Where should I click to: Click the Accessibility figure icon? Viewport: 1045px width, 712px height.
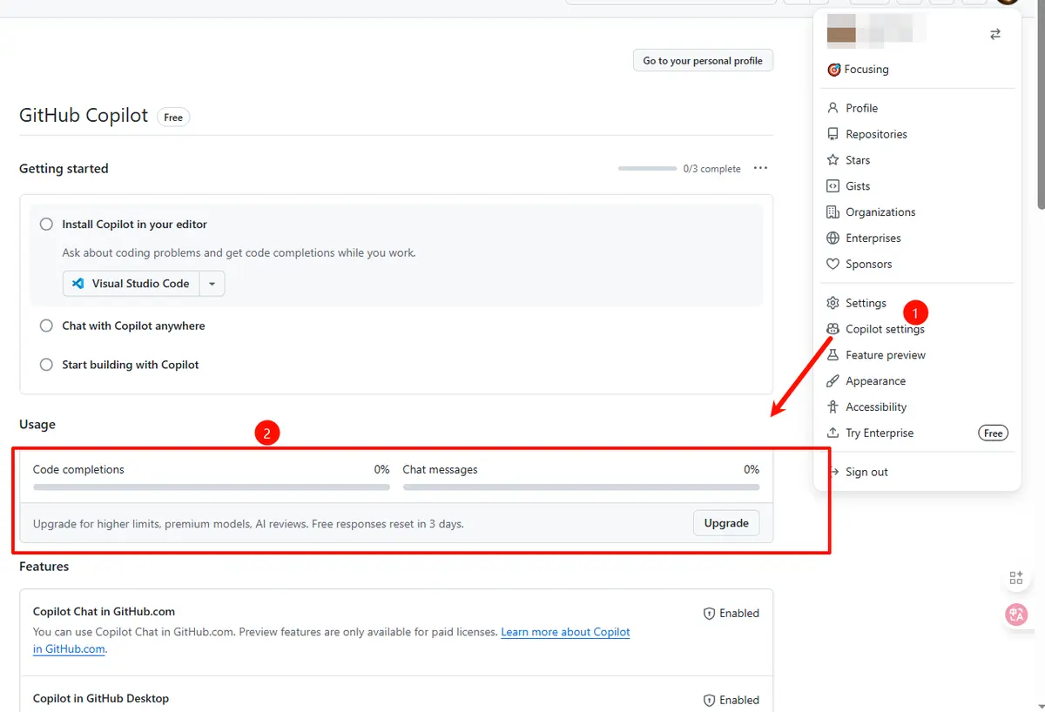point(833,407)
